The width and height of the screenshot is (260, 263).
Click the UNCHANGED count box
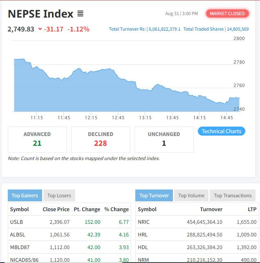(164, 139)
